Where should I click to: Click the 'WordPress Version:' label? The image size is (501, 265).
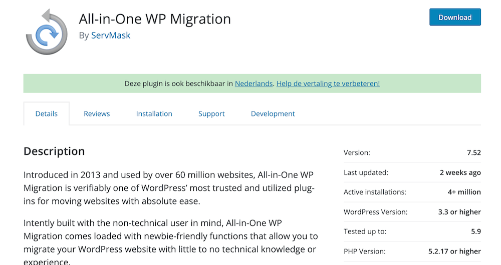coord(375,212)
